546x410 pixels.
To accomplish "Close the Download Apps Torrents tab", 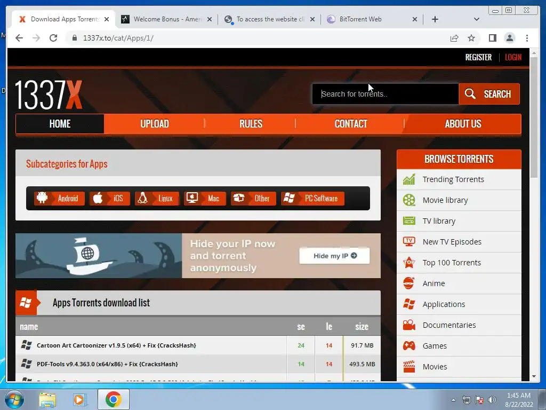I will click(107, 19).
